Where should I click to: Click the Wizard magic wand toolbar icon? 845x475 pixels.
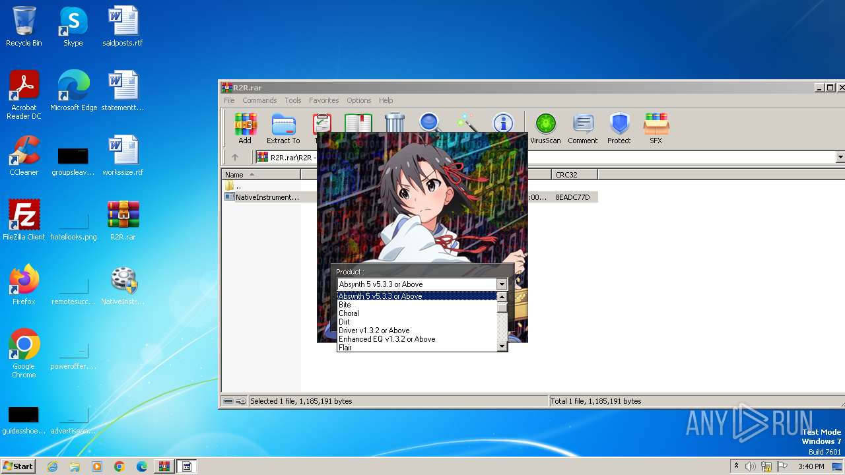pyautogui.click(x=467, y=123)
